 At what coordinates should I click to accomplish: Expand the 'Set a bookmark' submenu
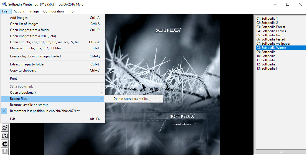point(53,87)
